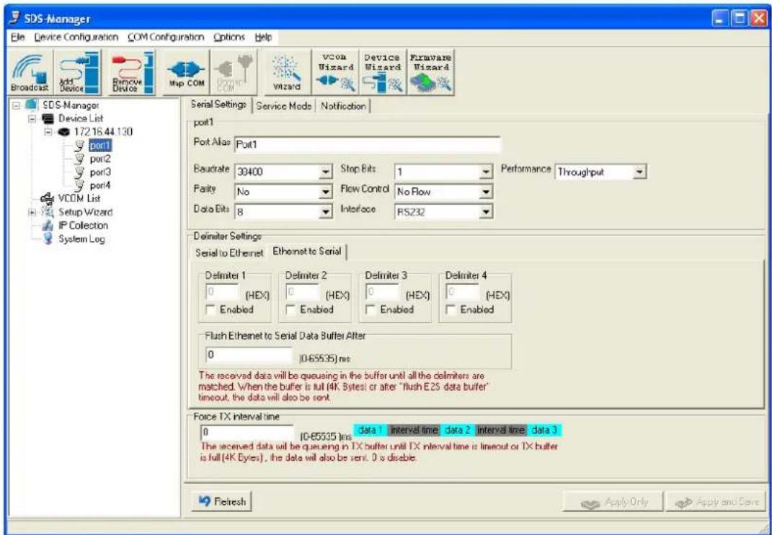Select device 172.16.44.130 in tree
This screenshot has height=535, width=772.
[x=102, y=132]
